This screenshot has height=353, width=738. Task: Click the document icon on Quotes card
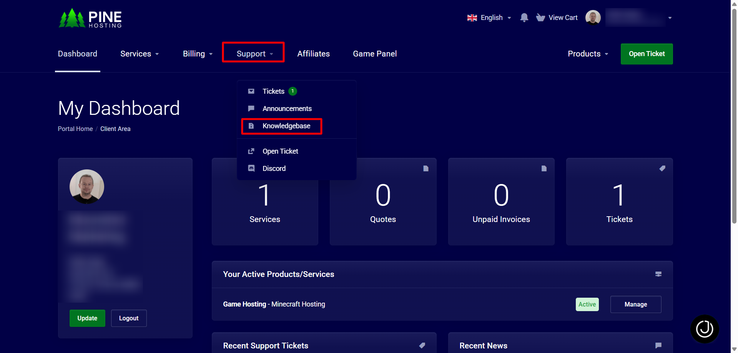pos(426,168)
